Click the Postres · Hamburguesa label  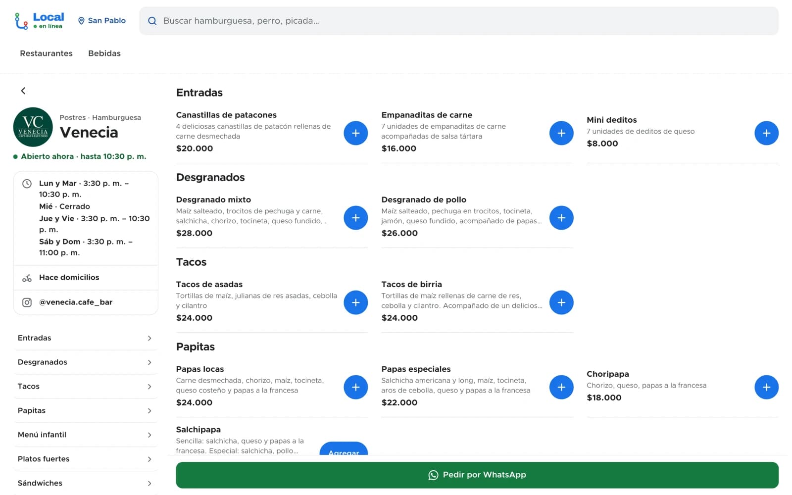[100, 117]
